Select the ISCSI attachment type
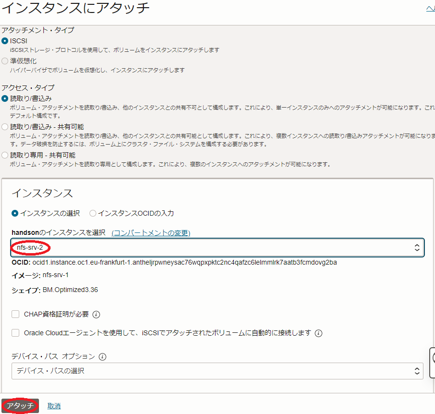The height and width of the screenshot is (414, 435). click(x=5, y=41)
